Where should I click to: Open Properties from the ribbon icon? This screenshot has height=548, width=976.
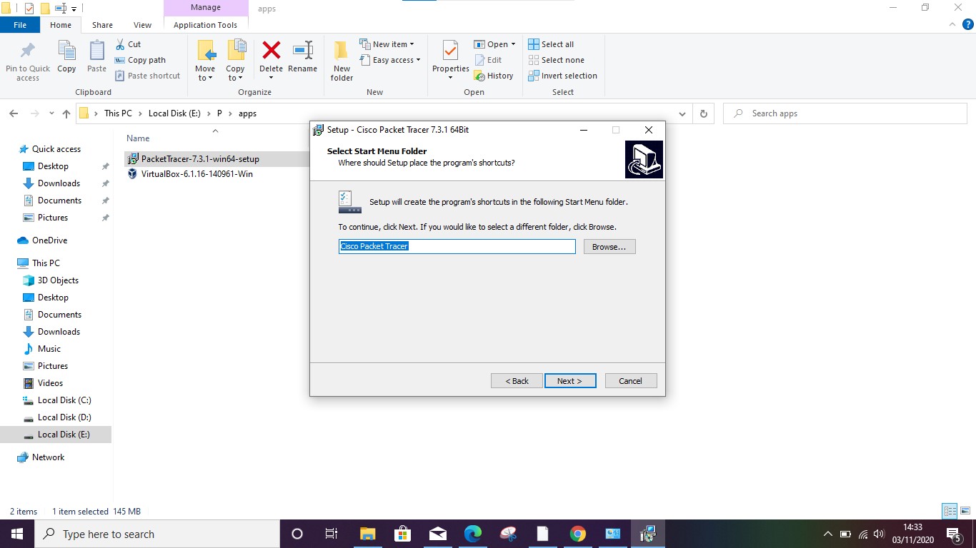pyautogui.click(x=449, y=54)
